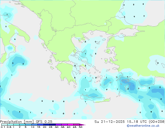Click the 'Precipitation [mm]' title text

point(17,122)
